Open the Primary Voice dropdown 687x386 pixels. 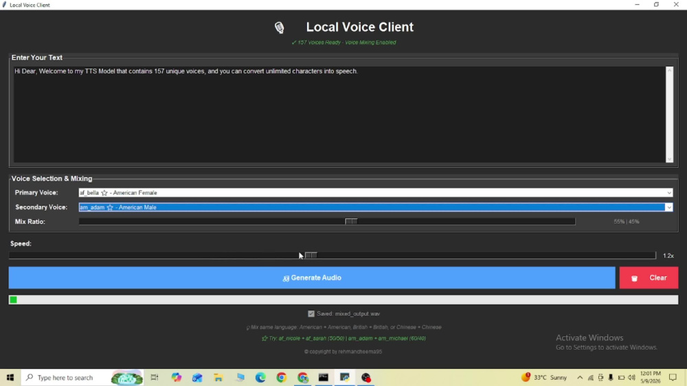376,193
